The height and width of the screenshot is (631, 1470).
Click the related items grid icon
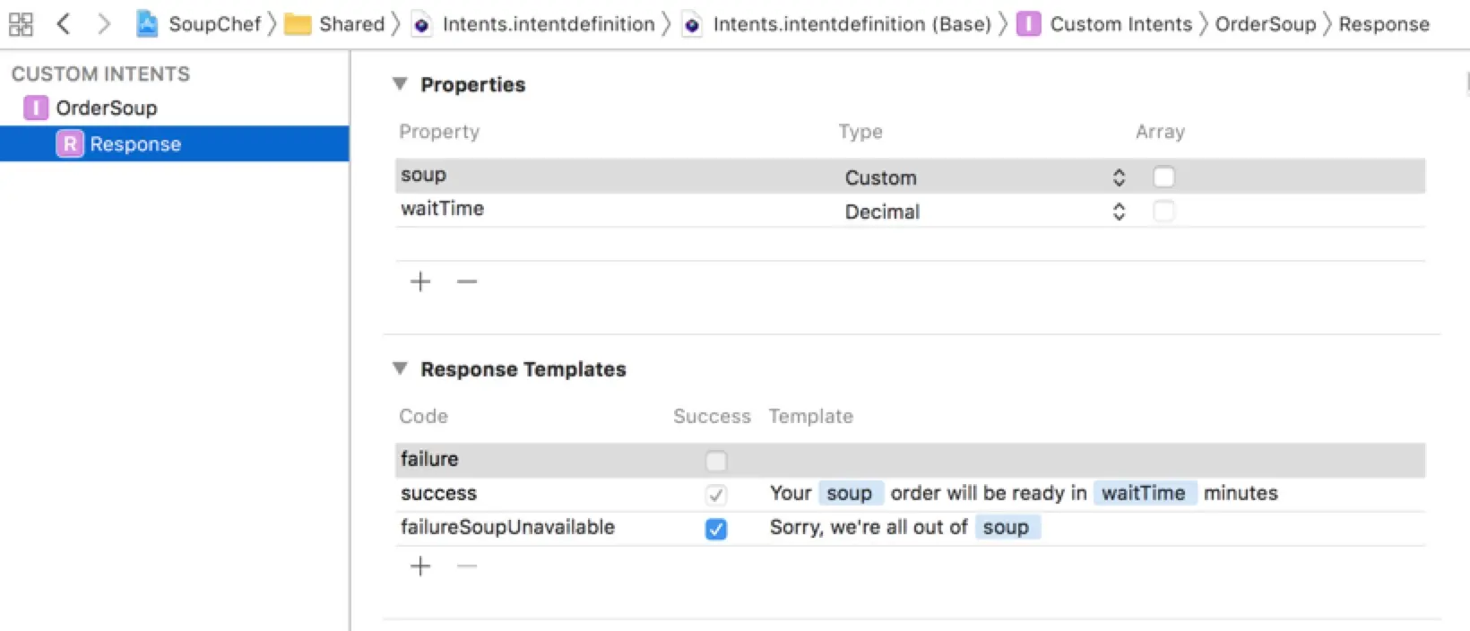click(x=21, y=24)
